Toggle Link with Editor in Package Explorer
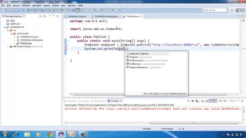The width and height of the screenshot is (246, 138). tap(45, 16)
